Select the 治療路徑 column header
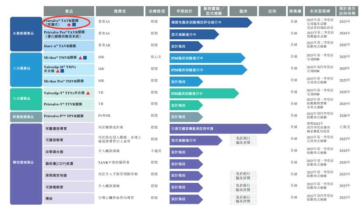The image size is (364, 206). coord(157,11)
